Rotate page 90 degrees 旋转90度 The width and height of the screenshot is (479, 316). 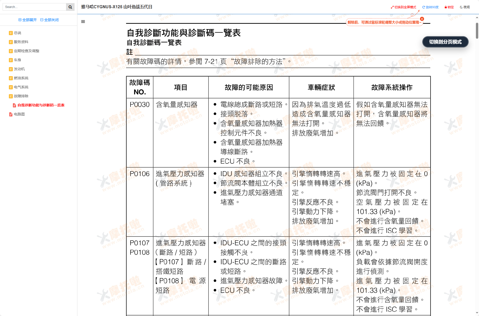[430, 7]
